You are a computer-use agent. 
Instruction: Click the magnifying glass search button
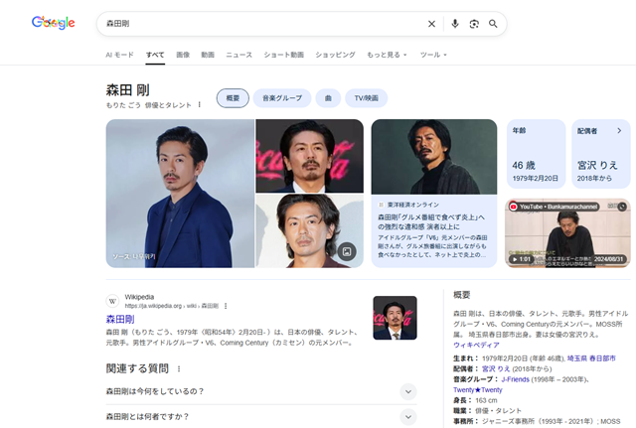pos(493,24)
